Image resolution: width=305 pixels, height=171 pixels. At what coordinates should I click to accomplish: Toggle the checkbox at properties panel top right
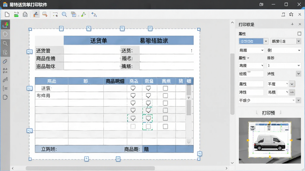click(x=299, y=34)
